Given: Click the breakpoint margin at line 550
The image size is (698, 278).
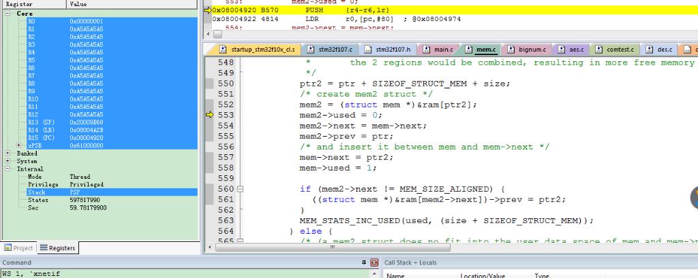Looking at the screenshot, I should (209, 84).
